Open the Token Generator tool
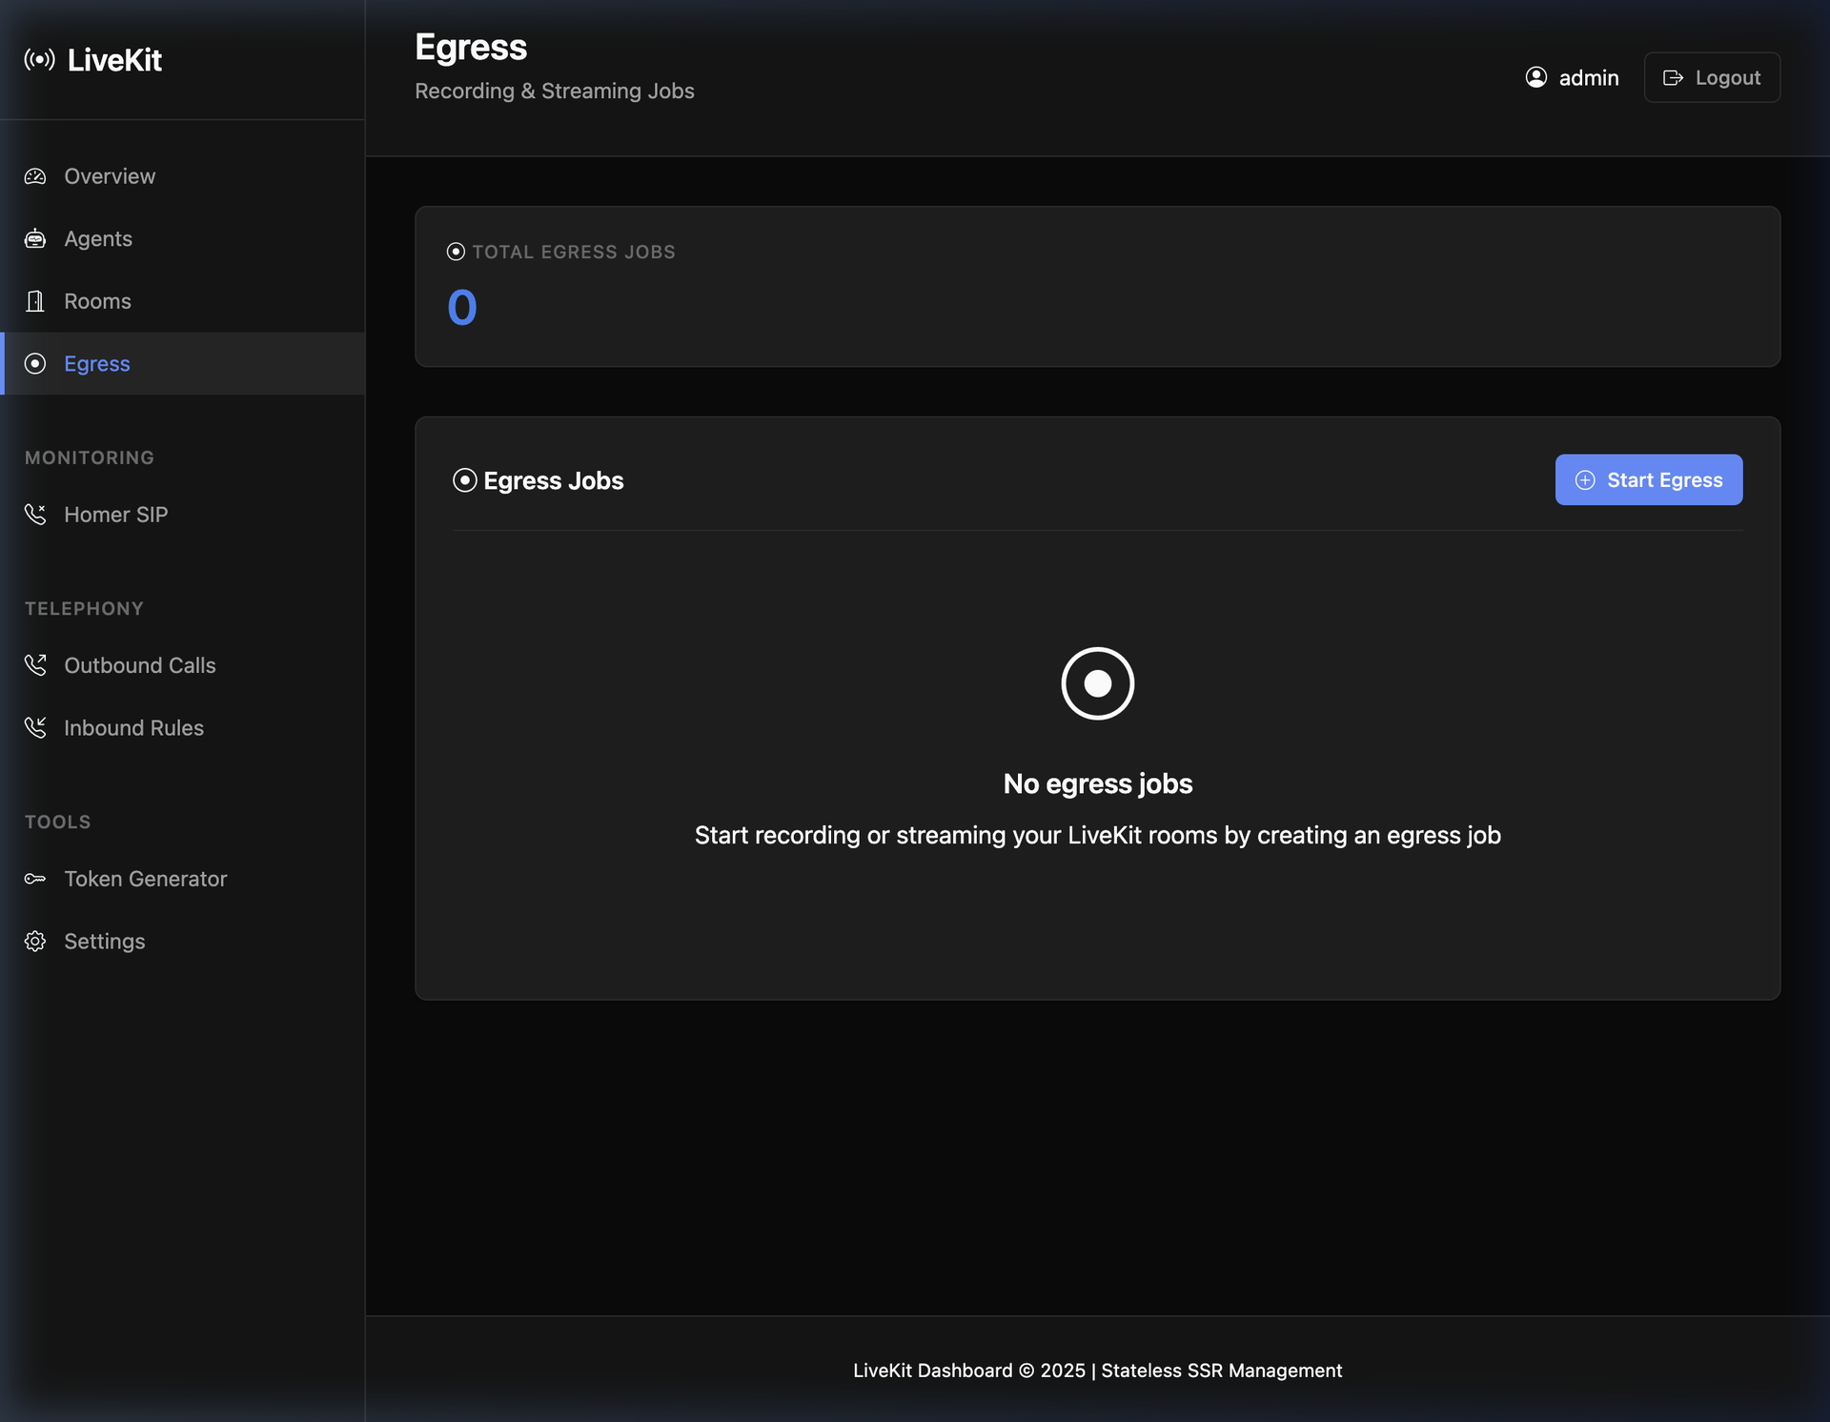Screen dimensions: 1830x1422 183,879
